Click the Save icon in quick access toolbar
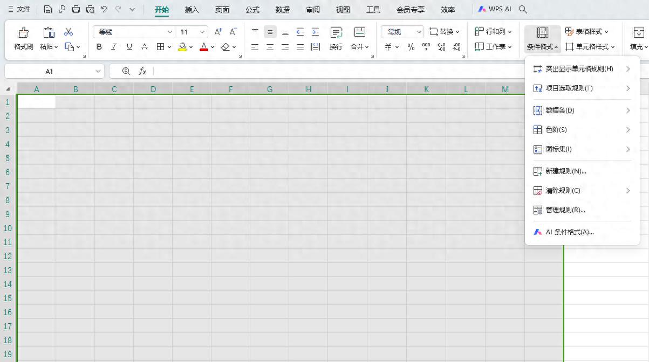649x362 pixels. (48, 10)
